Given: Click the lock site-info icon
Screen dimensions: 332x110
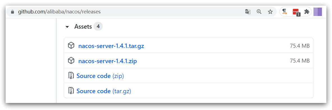Looking at the screenshot, I should 13,12.
